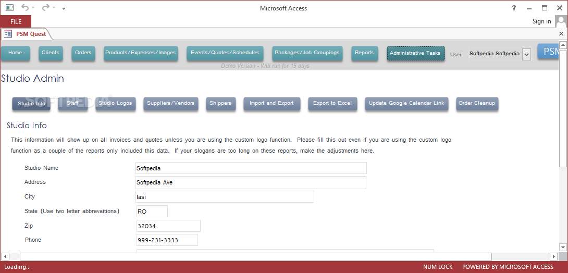
Task: Click the State two letter abbreviations label
Action: coord(72,211)
